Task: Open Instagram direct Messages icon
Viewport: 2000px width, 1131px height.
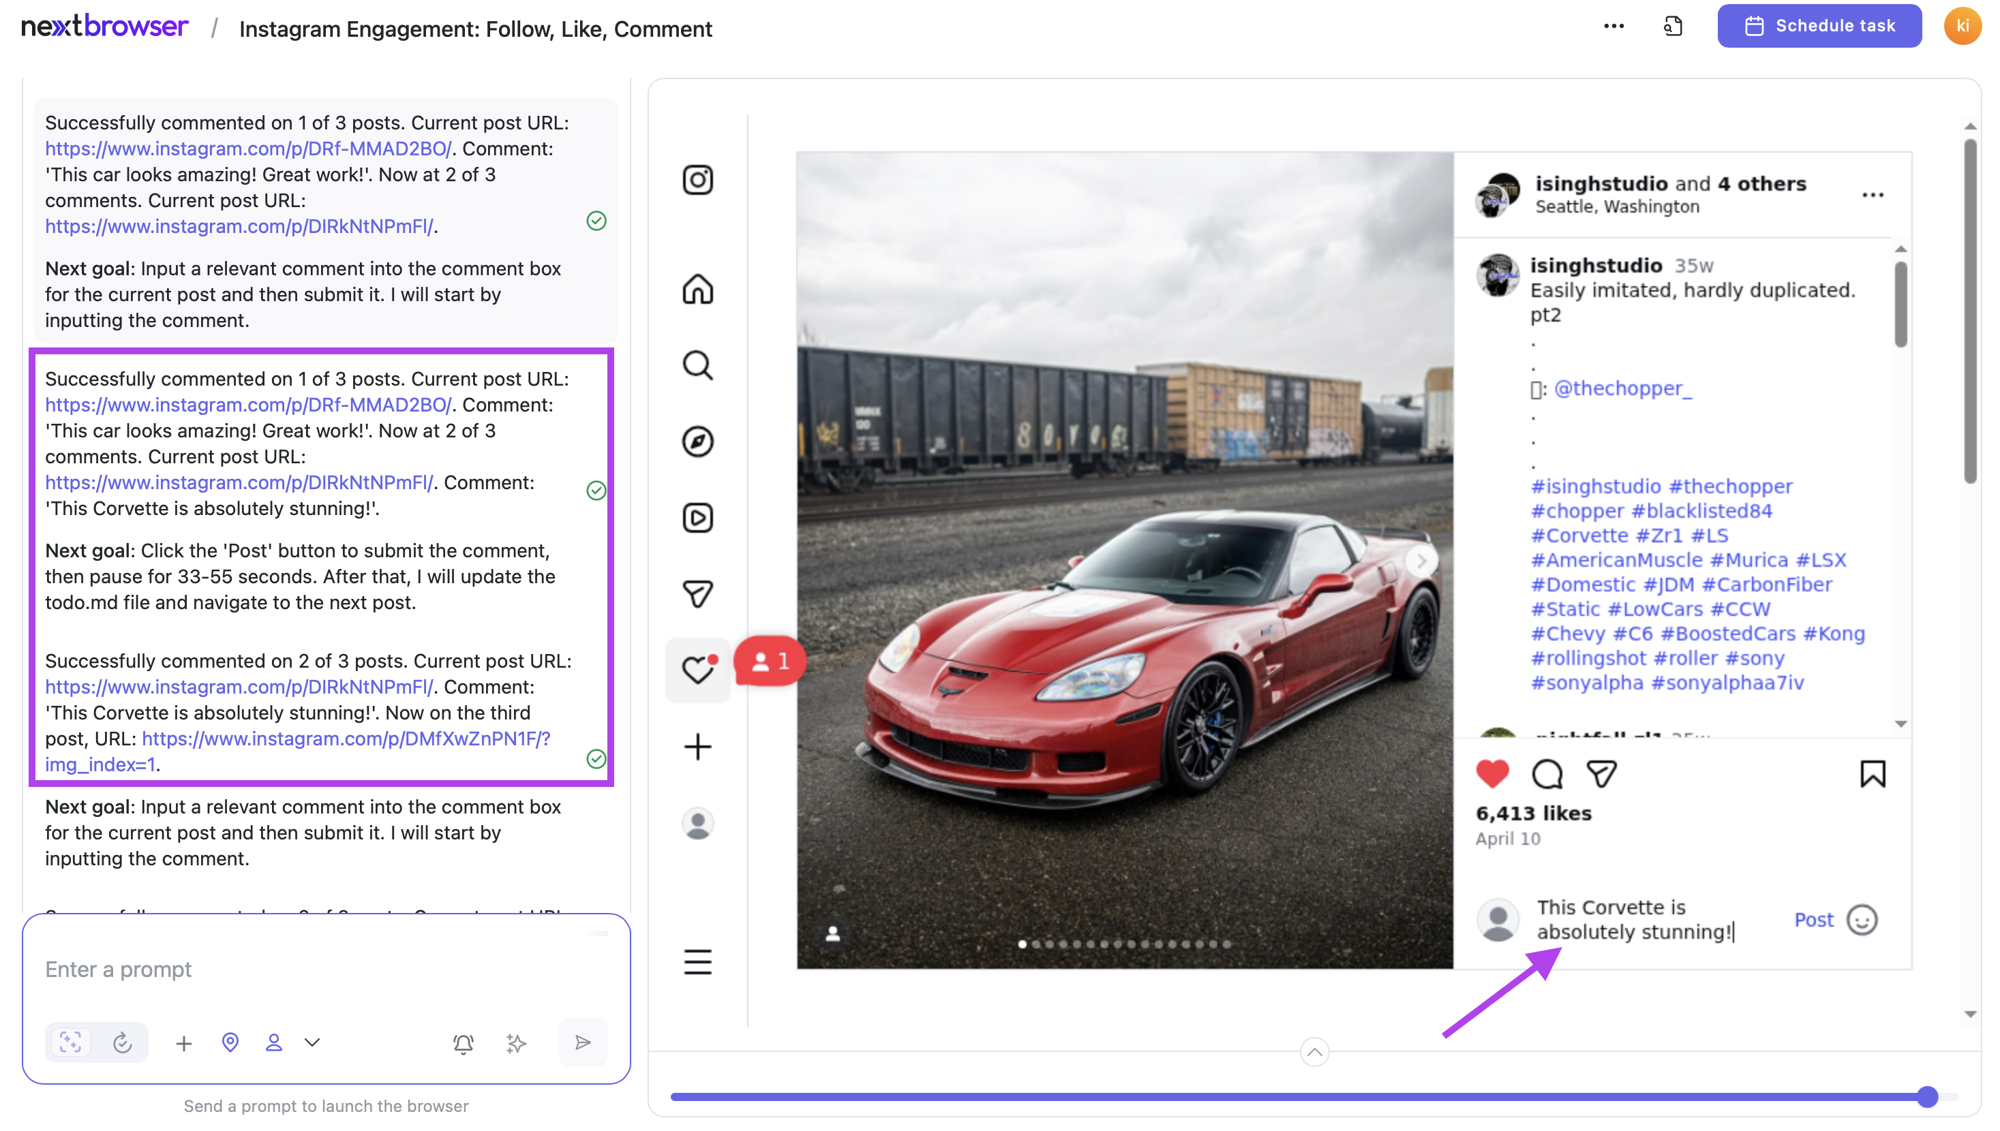Action: click(697, 594)
